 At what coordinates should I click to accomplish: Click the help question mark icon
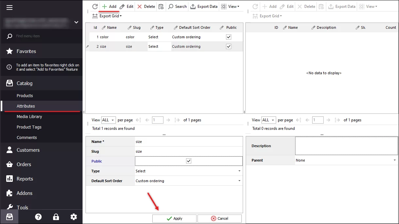pos(38,216)
